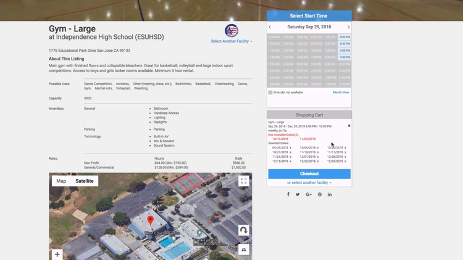
Task: Remove 12/29/2018 from selected dates
Action: [x=345, y=161]
